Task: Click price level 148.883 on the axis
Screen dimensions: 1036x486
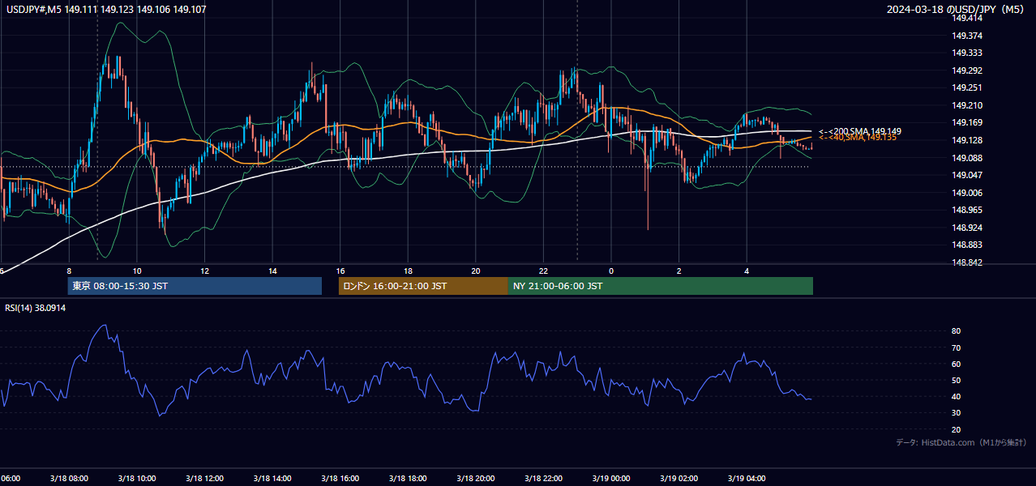Action: 968,245
